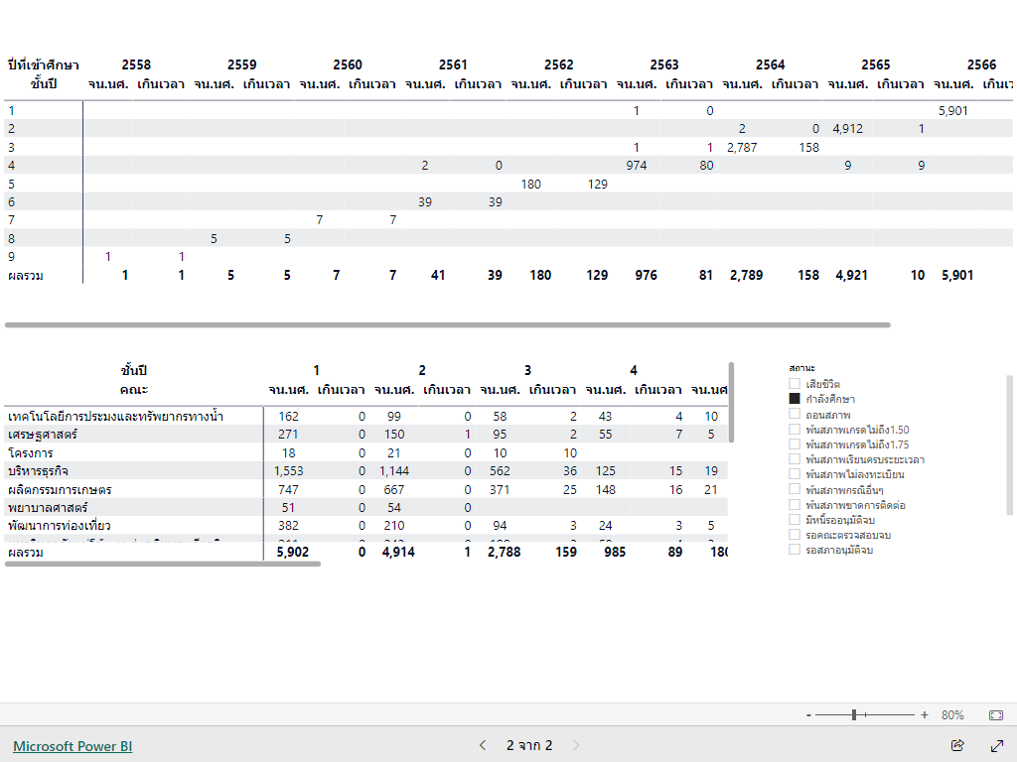1017x762 pixels.
Task: Zoom out with the minus button
Action: [x=808, y=714]
